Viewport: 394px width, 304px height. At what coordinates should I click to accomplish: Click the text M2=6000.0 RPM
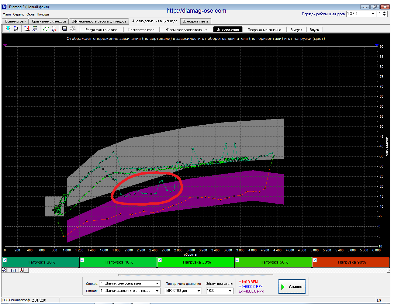point(251,287)
